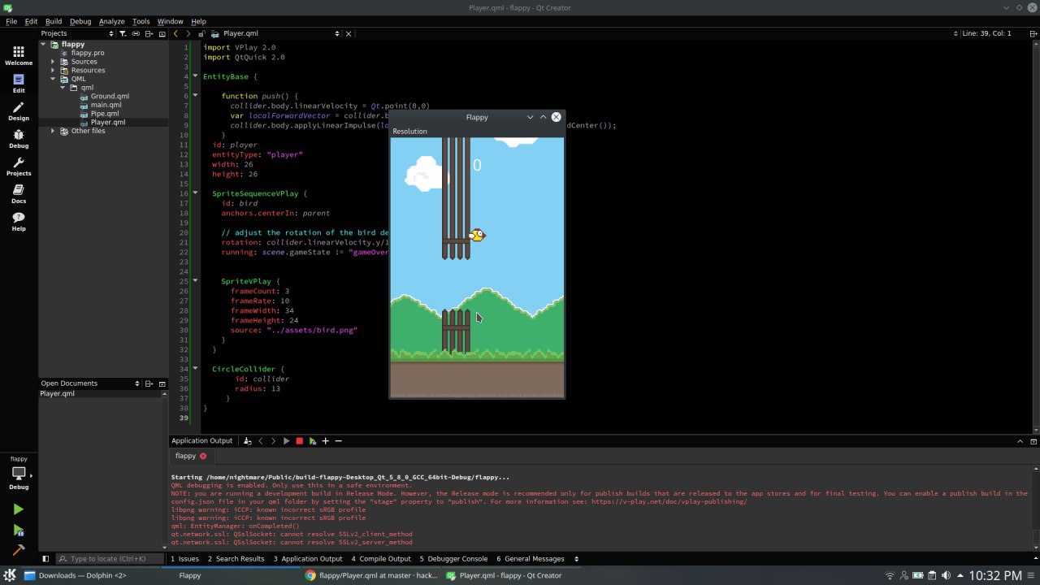Click the file lock icon in editor toolbar
1040x585 pixels.
201,33
